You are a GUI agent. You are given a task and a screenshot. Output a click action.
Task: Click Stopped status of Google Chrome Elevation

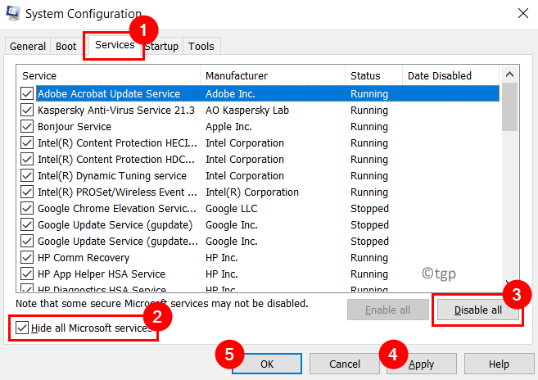pyautogui.click(x=369, y=208)
